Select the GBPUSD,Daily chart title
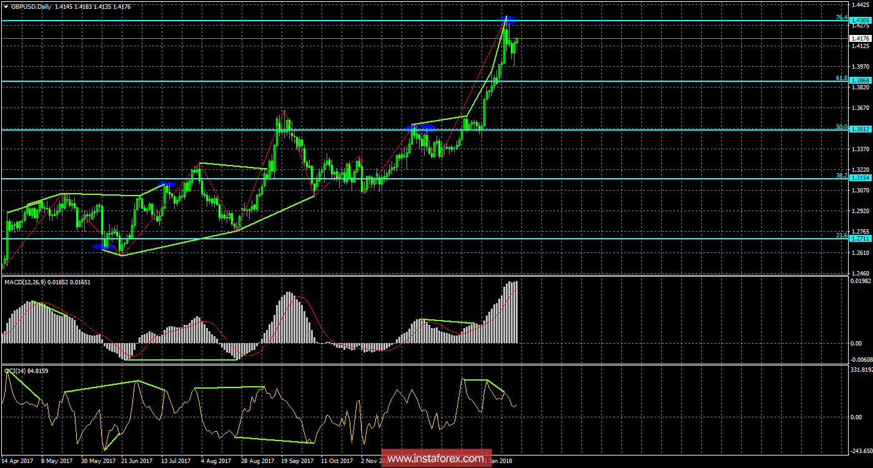 point(34,6)
